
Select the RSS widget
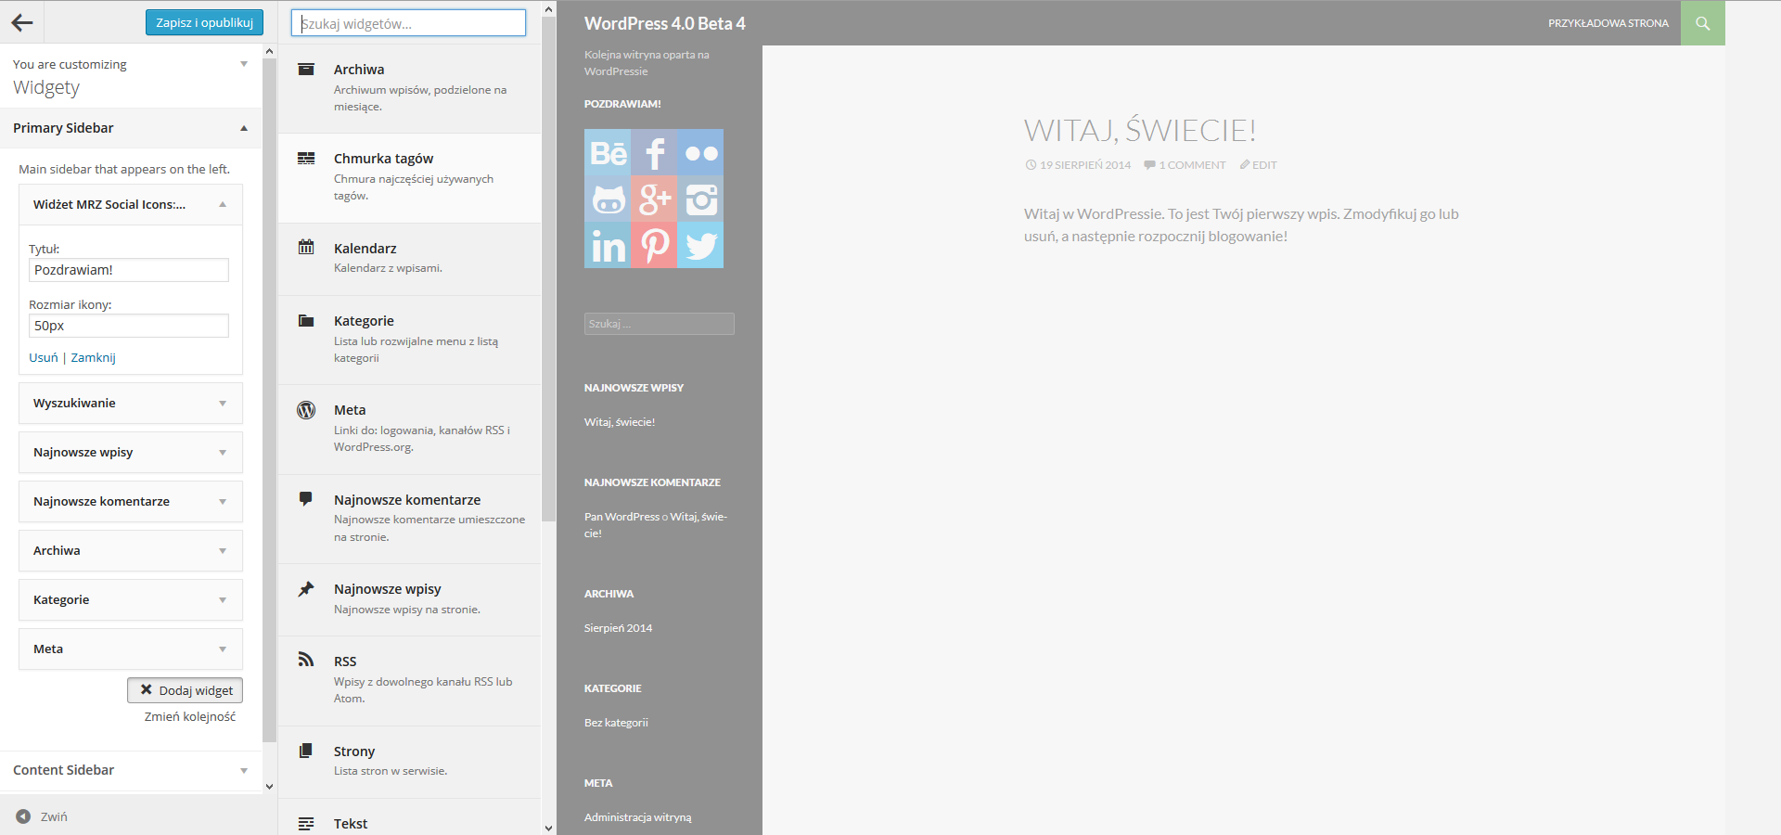point(409,681)
